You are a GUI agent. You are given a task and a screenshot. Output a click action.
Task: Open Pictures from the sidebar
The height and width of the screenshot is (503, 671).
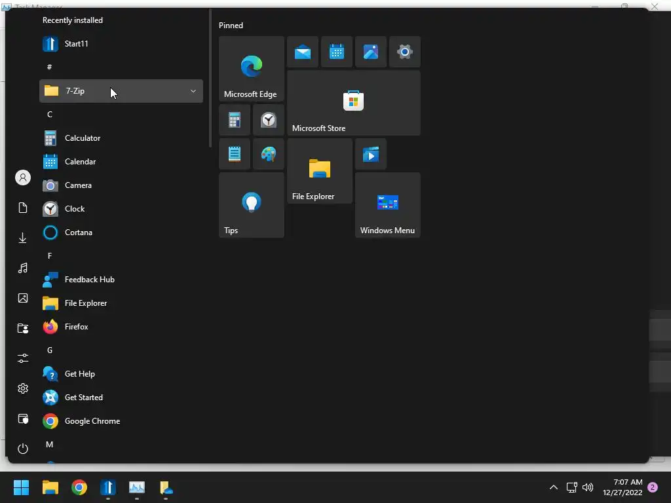point(23,298)
